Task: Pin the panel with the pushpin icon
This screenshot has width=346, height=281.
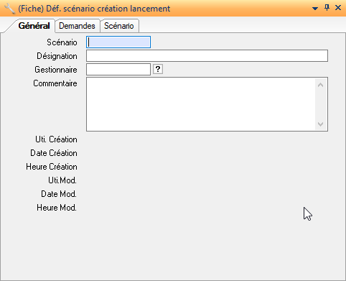Action: (327, 8)
